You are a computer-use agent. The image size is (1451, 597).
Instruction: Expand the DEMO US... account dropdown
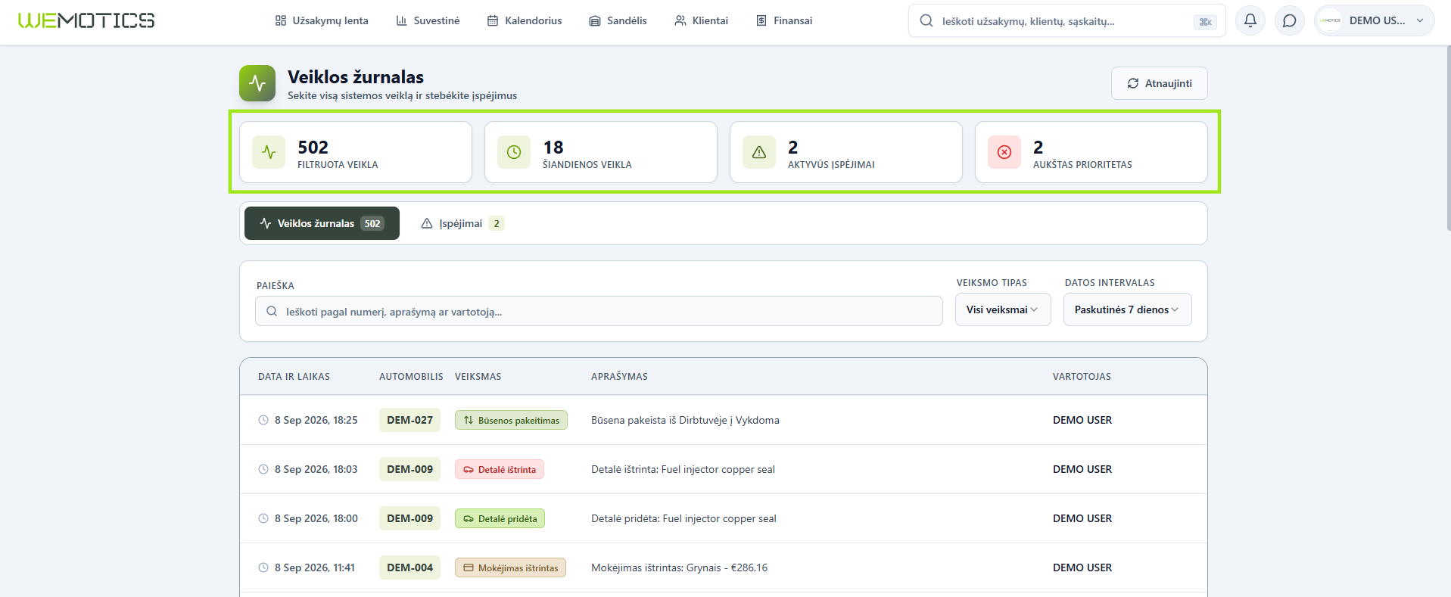coord(1374,20)
